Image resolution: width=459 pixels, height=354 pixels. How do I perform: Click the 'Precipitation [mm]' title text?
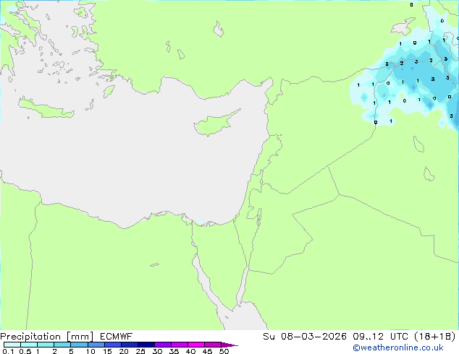(x=47, y=337)
